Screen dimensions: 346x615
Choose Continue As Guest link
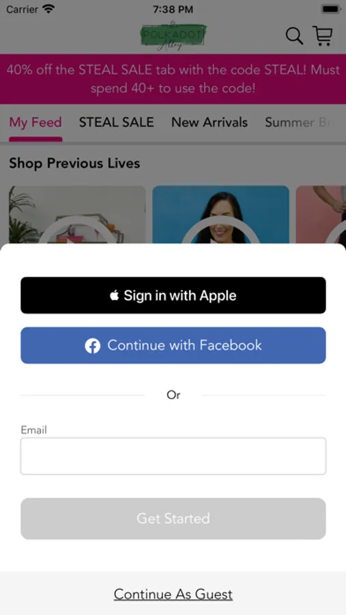tap(173, 594)
